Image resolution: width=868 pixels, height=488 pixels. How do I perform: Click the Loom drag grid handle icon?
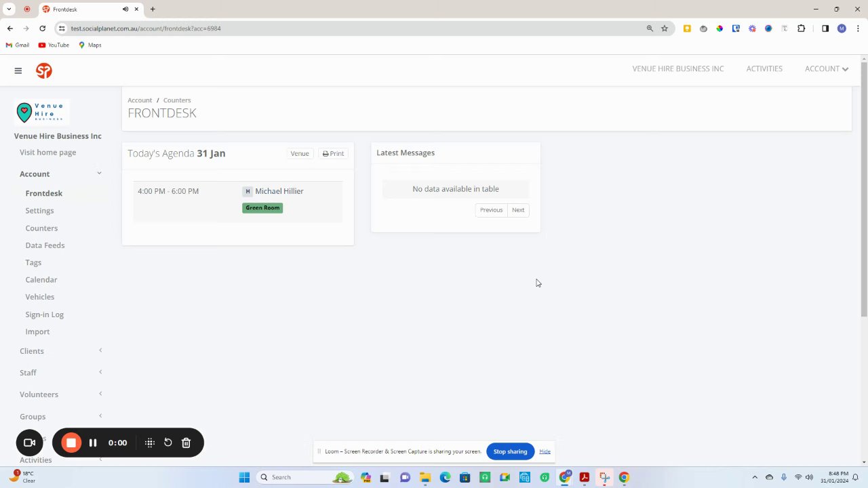[150, 443]
